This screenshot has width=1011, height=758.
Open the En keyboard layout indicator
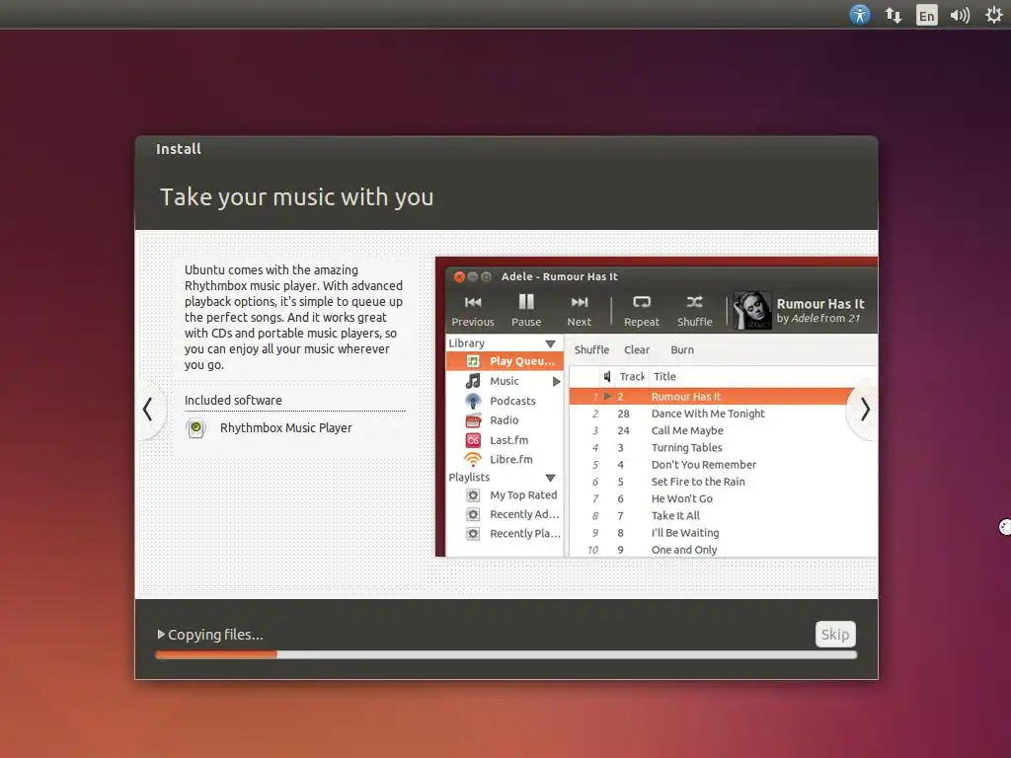click(x=926, y=15)
